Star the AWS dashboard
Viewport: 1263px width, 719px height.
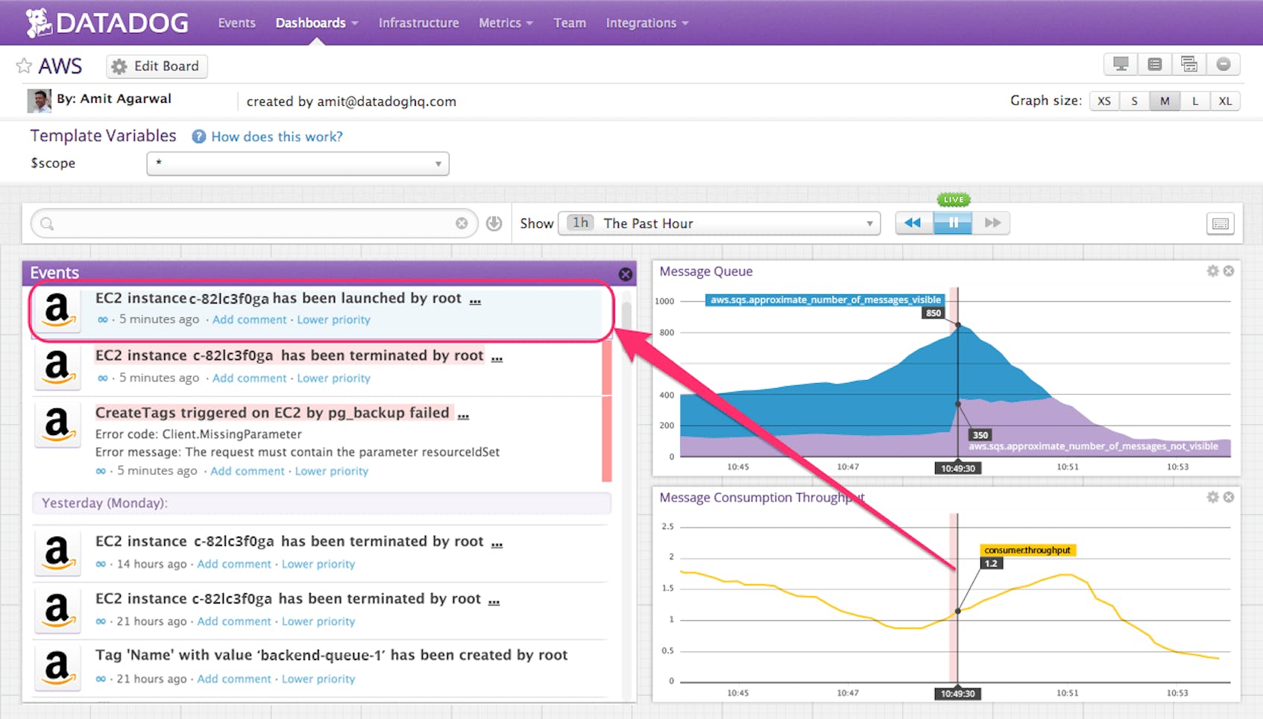(x=23, y=66)
